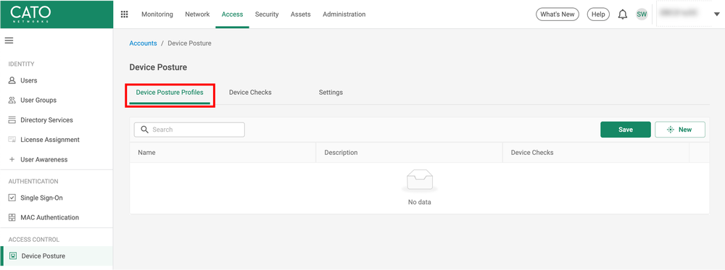This screenshot has height=270, width=725.
Task: Click the SW user avatar
Action: point(642,14)
